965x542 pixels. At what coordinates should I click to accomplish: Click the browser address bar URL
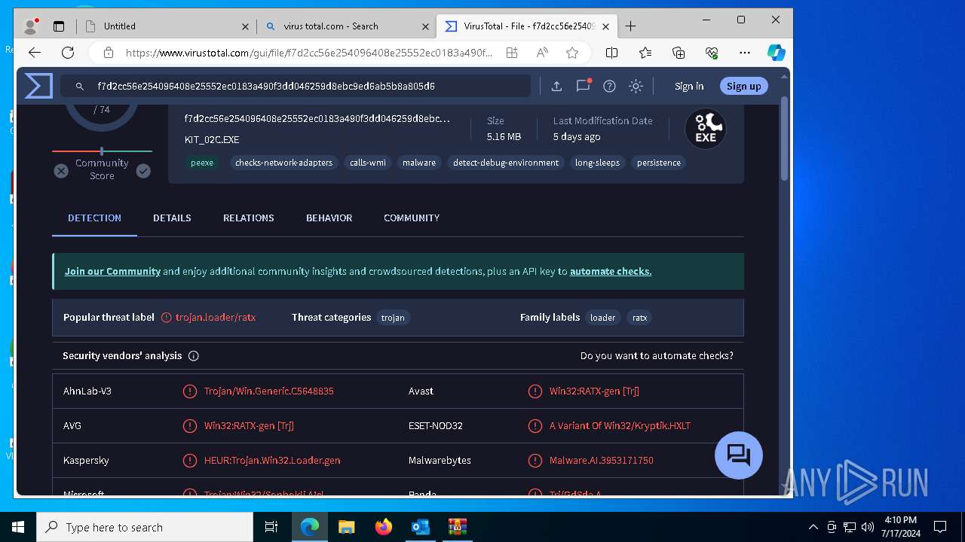click(x=309, y=53)
